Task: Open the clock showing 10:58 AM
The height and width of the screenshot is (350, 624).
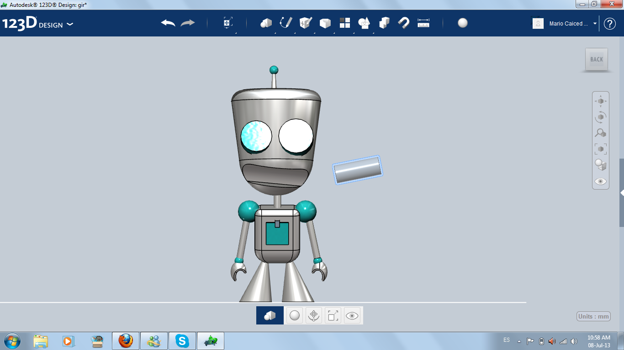Action: coord(599,341)
